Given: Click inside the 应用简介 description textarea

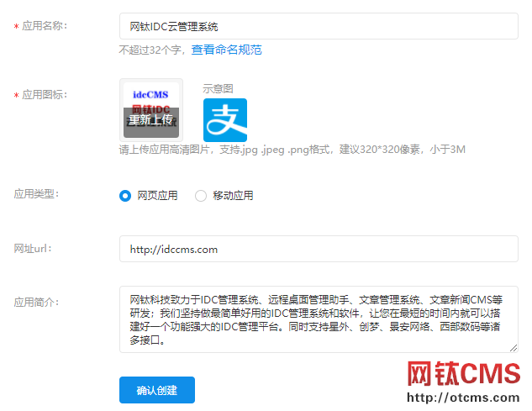Looking at the screenshot, I should pyautogui.click(x=319, y=319).
